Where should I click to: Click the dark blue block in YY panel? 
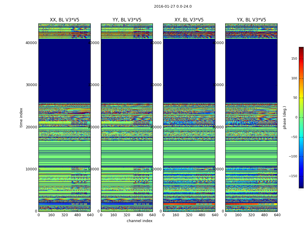point(127,70)
